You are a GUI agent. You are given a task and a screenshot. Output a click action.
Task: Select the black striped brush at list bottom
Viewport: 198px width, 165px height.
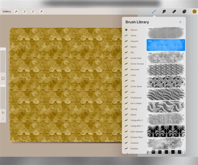(166, 152)
